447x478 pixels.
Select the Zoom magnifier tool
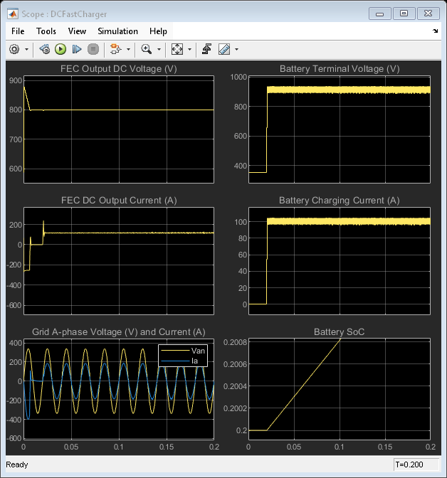[147, 49]
